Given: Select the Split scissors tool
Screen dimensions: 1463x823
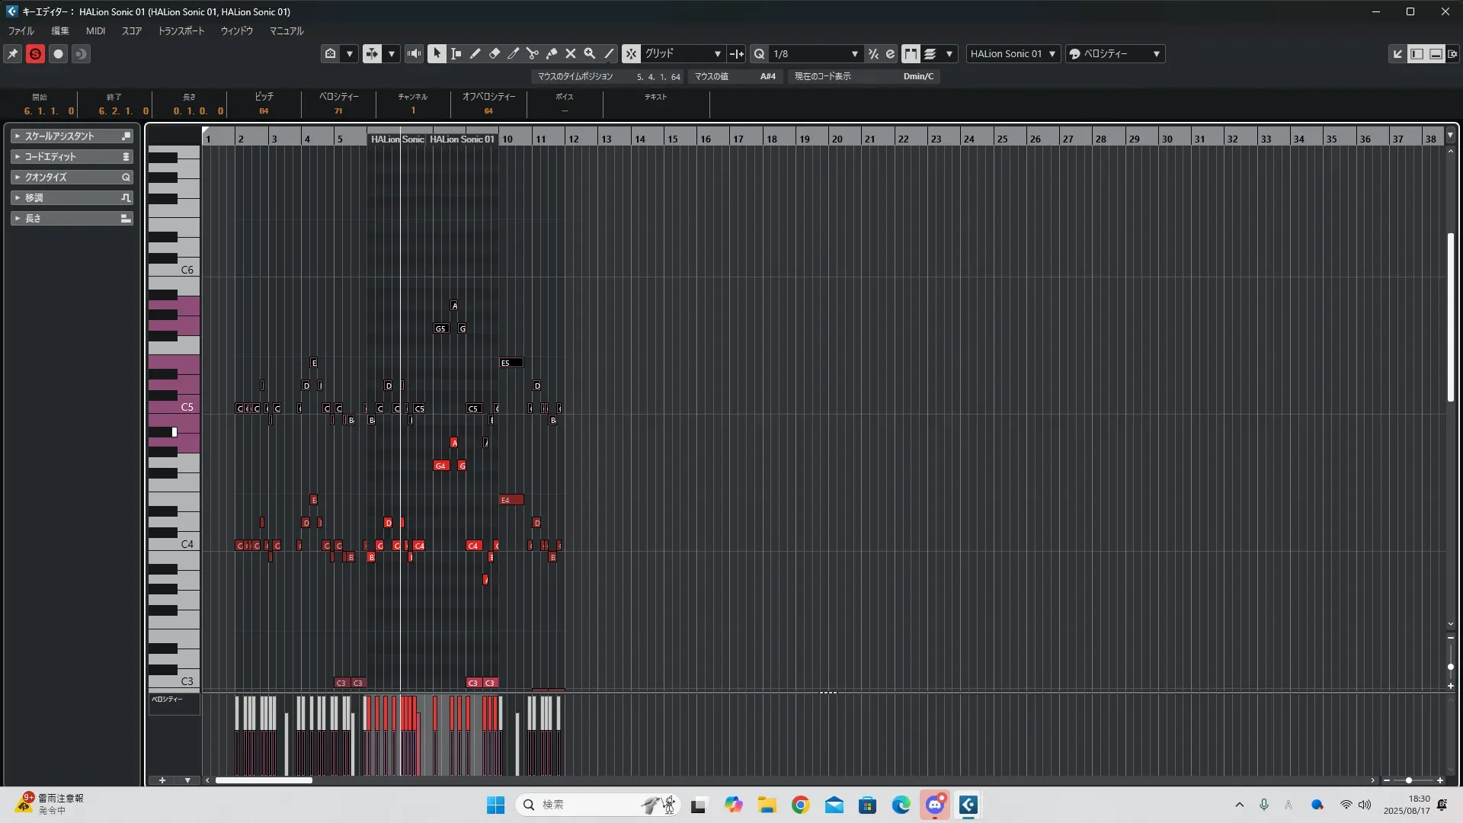Looking at the screenshot, I should [x=532, y=53].
